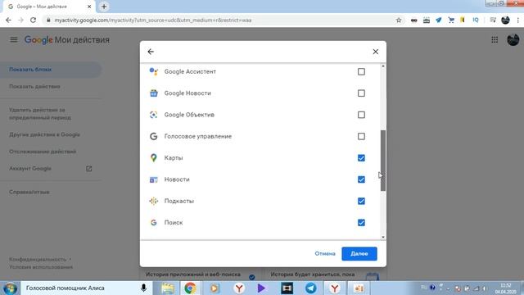Open the Google apps grid
The image size is (524, 295).
(495, 40)
